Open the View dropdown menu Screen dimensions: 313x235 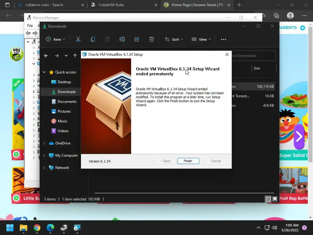pos(201,39)
